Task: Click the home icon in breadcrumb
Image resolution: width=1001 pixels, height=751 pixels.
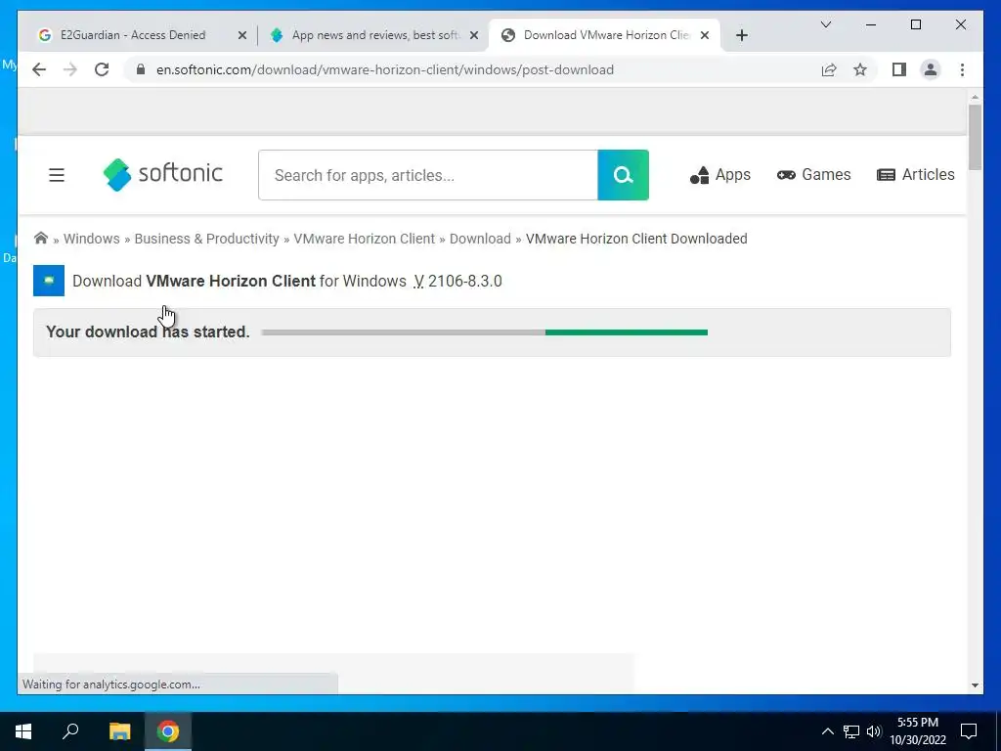Action: point(41,239)
